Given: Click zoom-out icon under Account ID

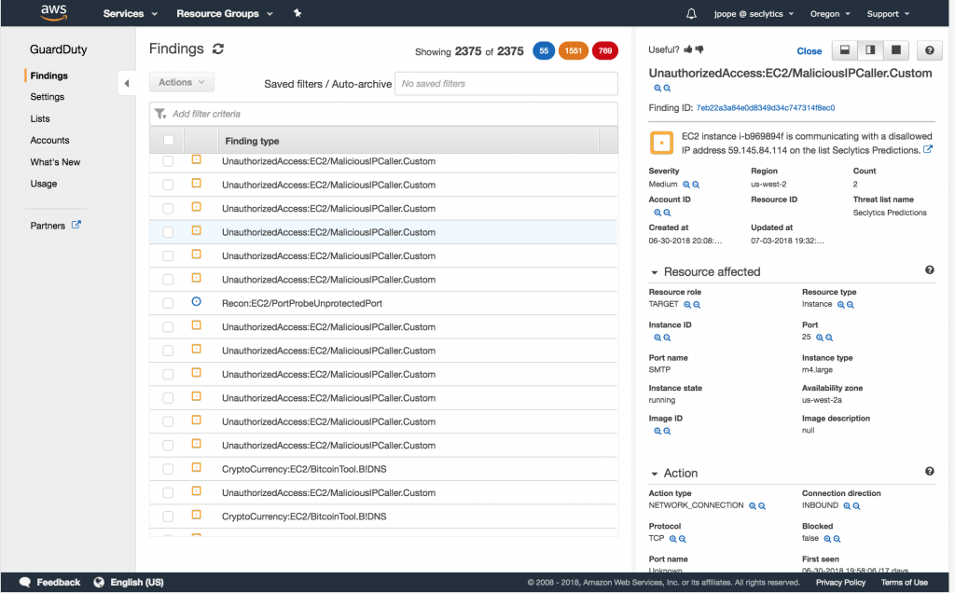Looking at the screenshot, I should pos(667,213).
